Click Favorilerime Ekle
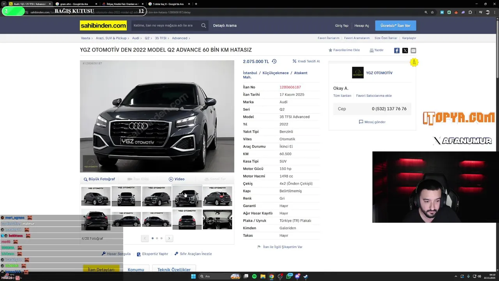The width and height of the screenshot is (499, 281). (344, 50)
